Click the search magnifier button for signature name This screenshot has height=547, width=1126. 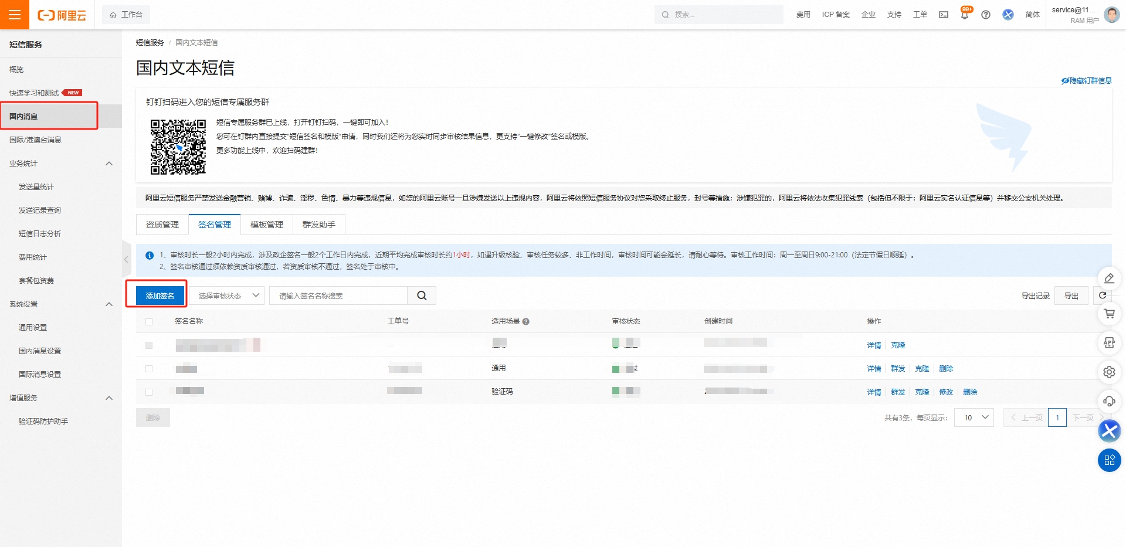click(422, 295)
